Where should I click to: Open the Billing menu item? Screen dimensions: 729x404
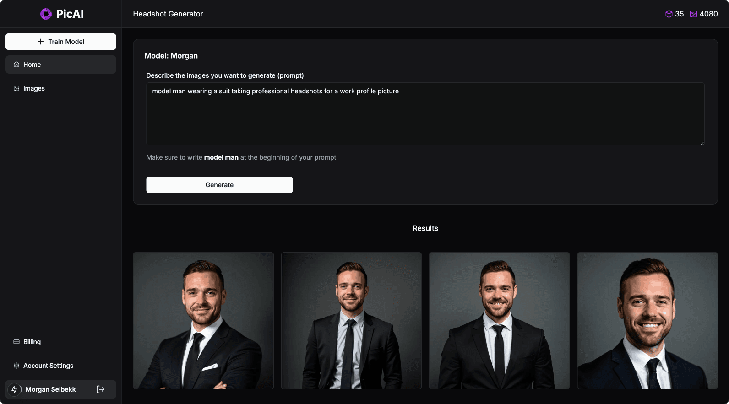coord(32,342)
